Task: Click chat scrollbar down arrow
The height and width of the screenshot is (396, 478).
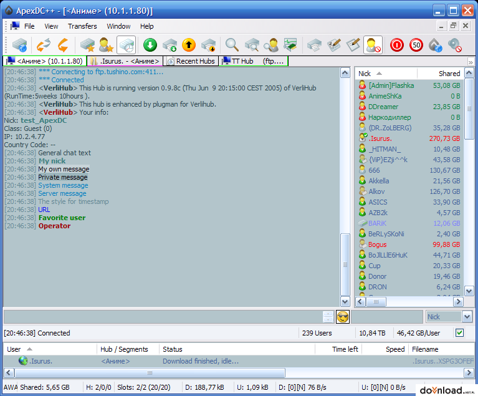Action: pyautogui.click(x=345, y=301)
